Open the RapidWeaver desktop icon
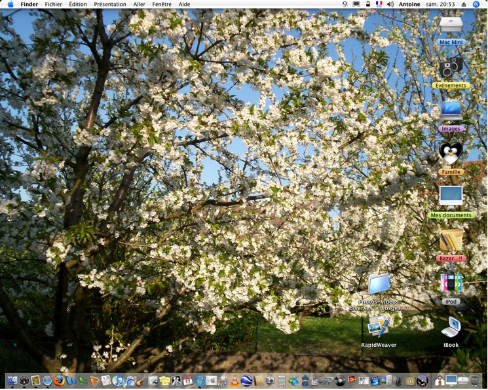488x390 pixels. (379, 327)
